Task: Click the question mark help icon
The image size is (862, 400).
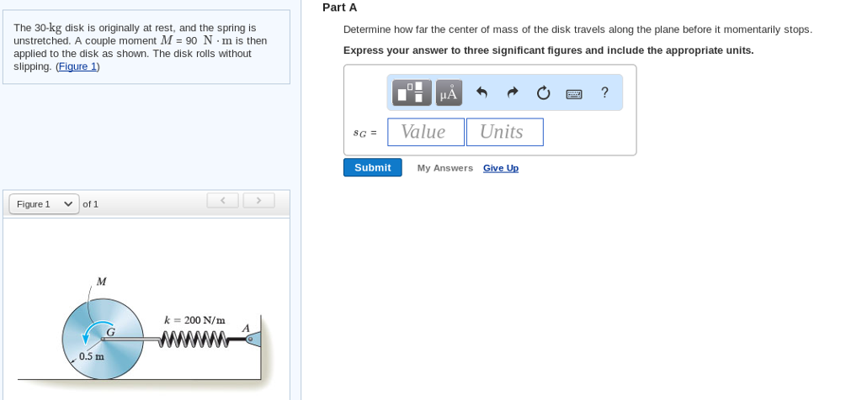Action: [x=604, y=92]
